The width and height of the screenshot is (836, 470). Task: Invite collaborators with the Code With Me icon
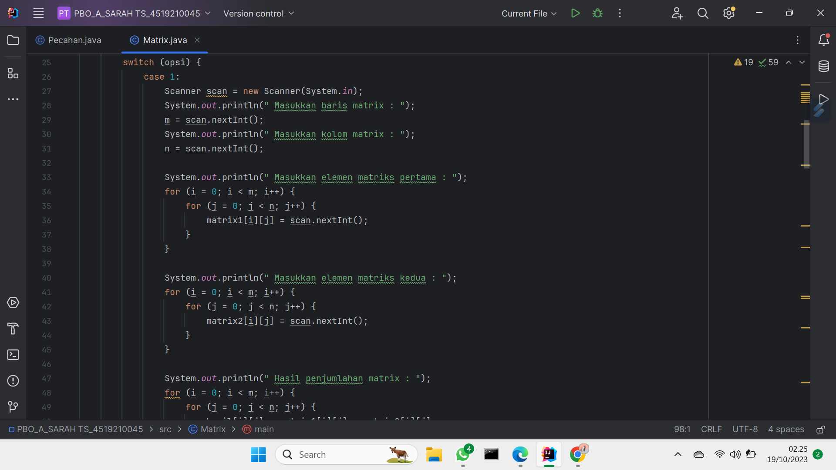(x=677, y=13)
